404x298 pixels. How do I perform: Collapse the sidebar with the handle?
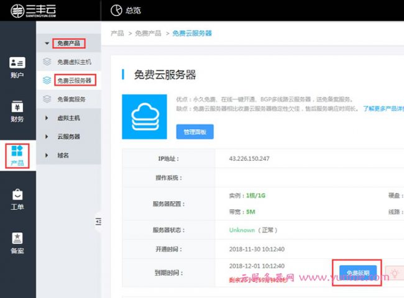98,221
